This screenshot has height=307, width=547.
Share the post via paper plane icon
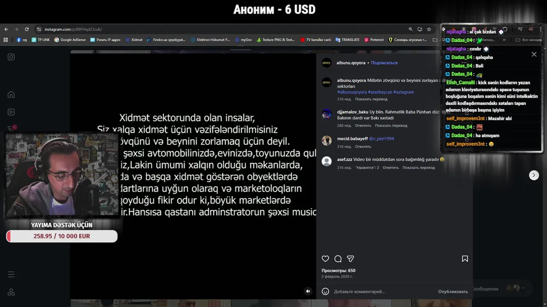pos(350,259)
